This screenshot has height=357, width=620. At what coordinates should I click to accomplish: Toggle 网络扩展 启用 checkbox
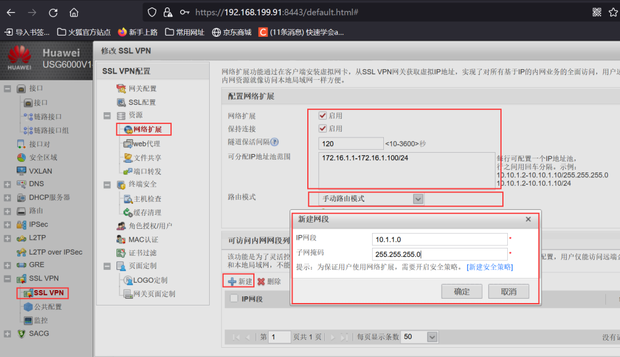click(323, 115)
